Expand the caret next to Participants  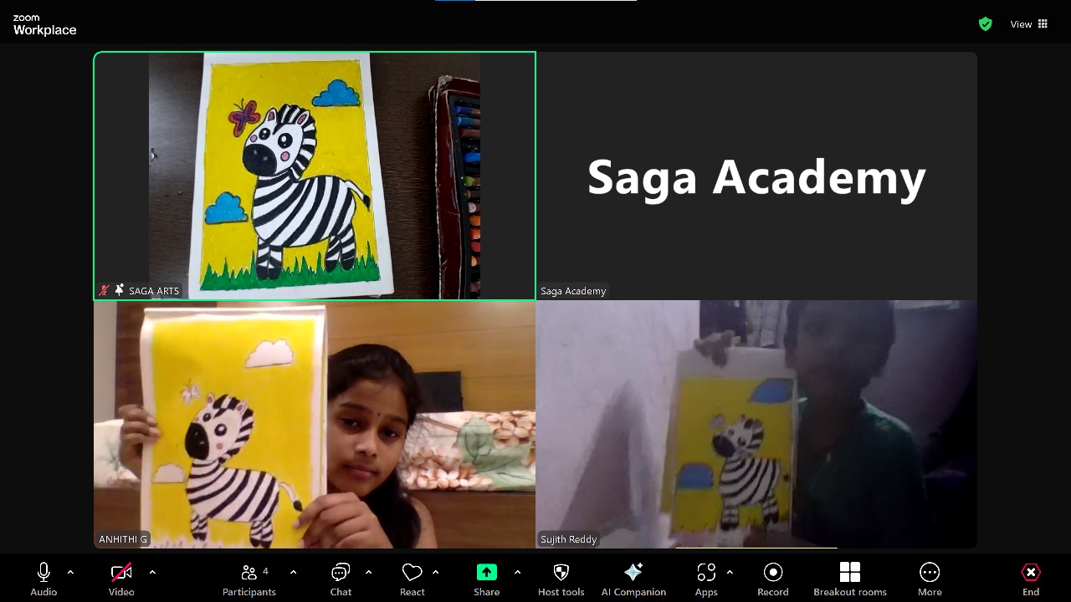click(x=293, y=572)
